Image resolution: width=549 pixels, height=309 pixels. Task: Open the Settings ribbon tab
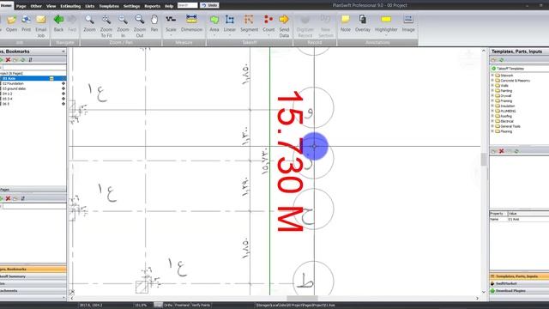131,6
